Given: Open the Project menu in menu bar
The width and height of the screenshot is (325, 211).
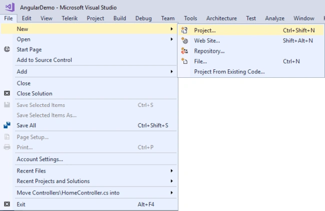Looking at the screenshot, I should click(95, 18).
